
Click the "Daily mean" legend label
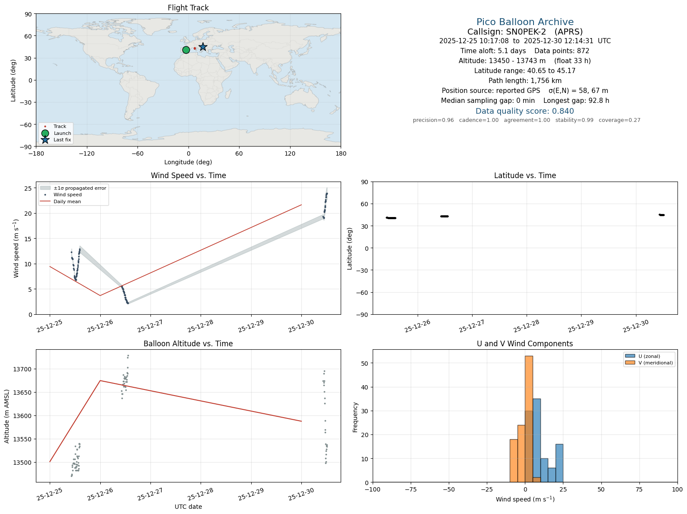click(67, 201)
